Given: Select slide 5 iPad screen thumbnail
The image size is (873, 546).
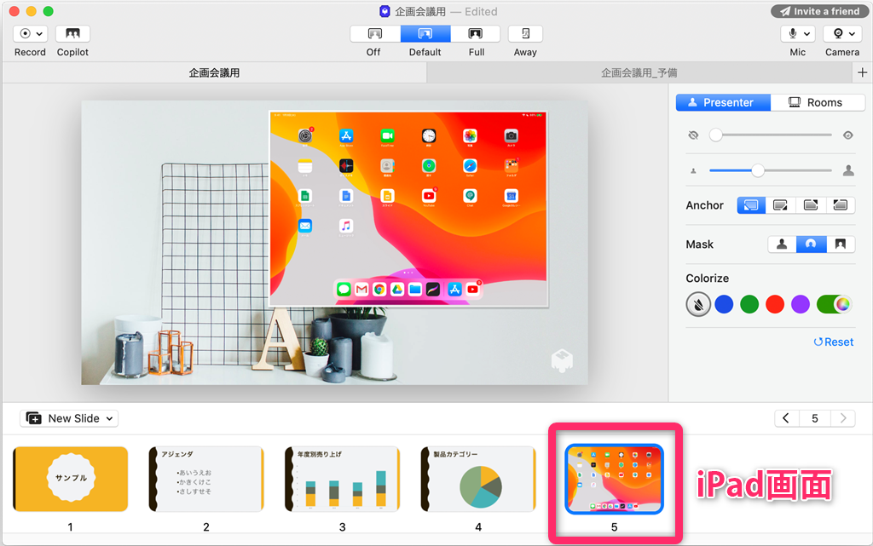Looking at the screenshot, I should click(614, 479).
